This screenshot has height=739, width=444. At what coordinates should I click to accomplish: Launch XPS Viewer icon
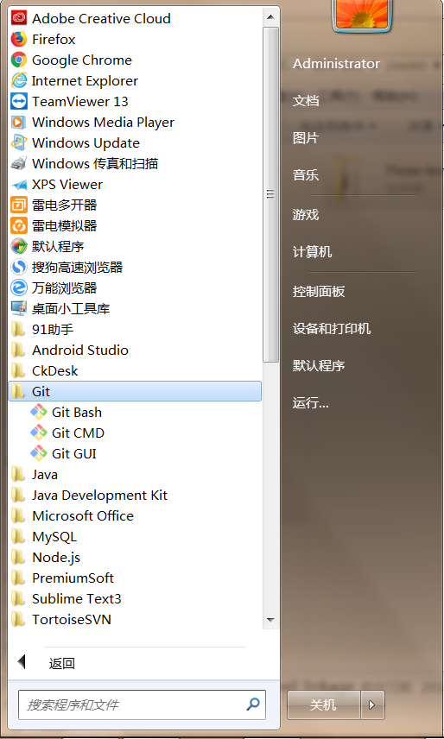(19, 184)
